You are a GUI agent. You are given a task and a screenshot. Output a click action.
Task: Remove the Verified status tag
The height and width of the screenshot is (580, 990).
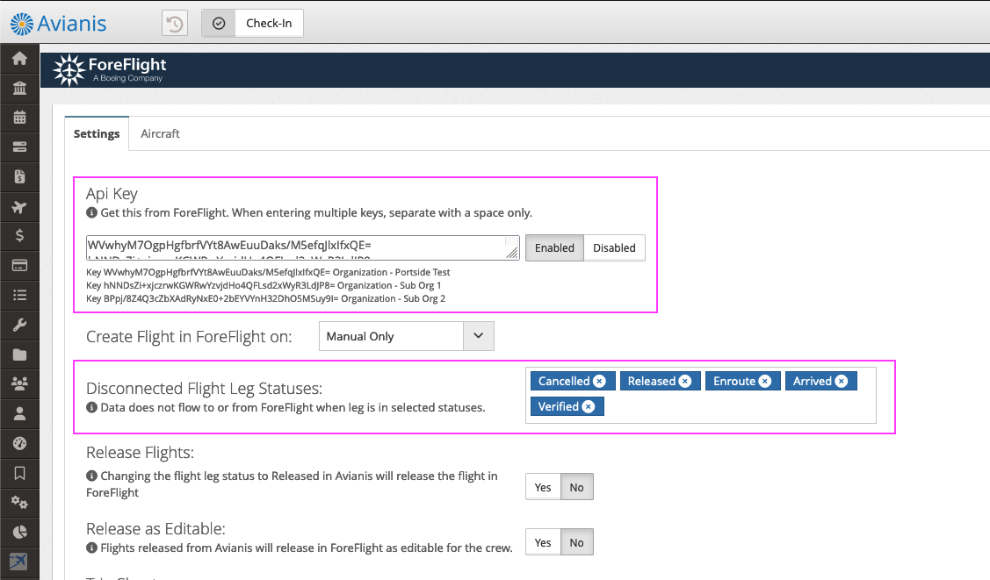[589, 406]
